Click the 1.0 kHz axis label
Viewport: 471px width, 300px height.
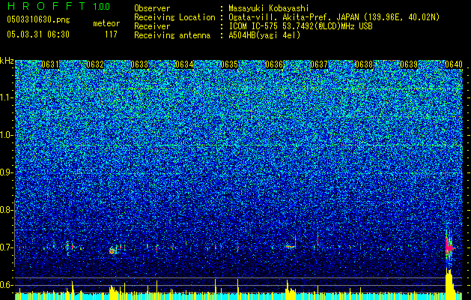click(x=6, y=135)
